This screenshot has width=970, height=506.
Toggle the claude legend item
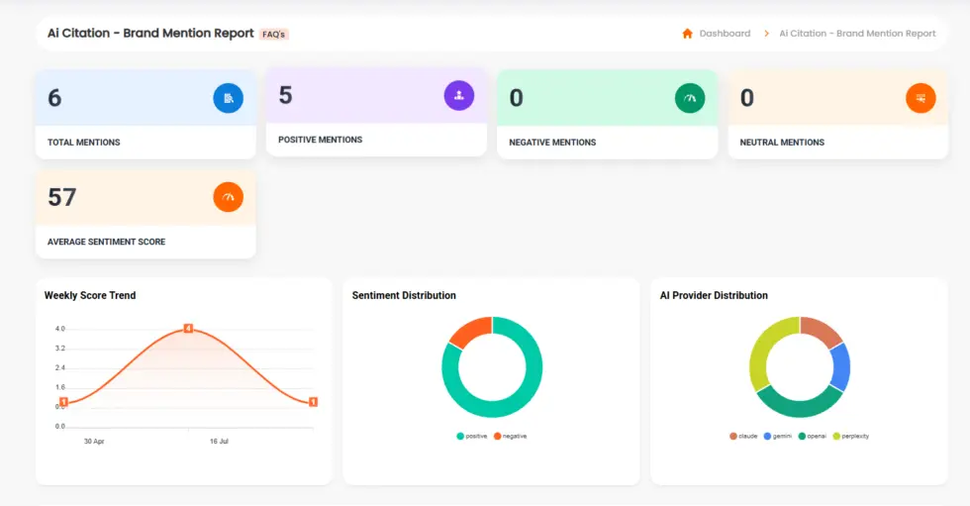(x=743, y=436)
